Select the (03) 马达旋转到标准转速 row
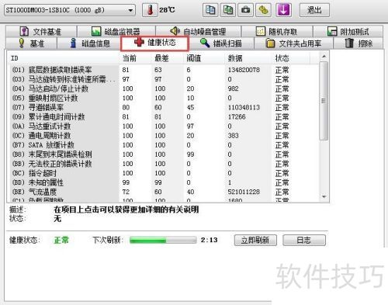Image resolution: width=388 pixels, height=305 pixels. (x=164, y=79)
